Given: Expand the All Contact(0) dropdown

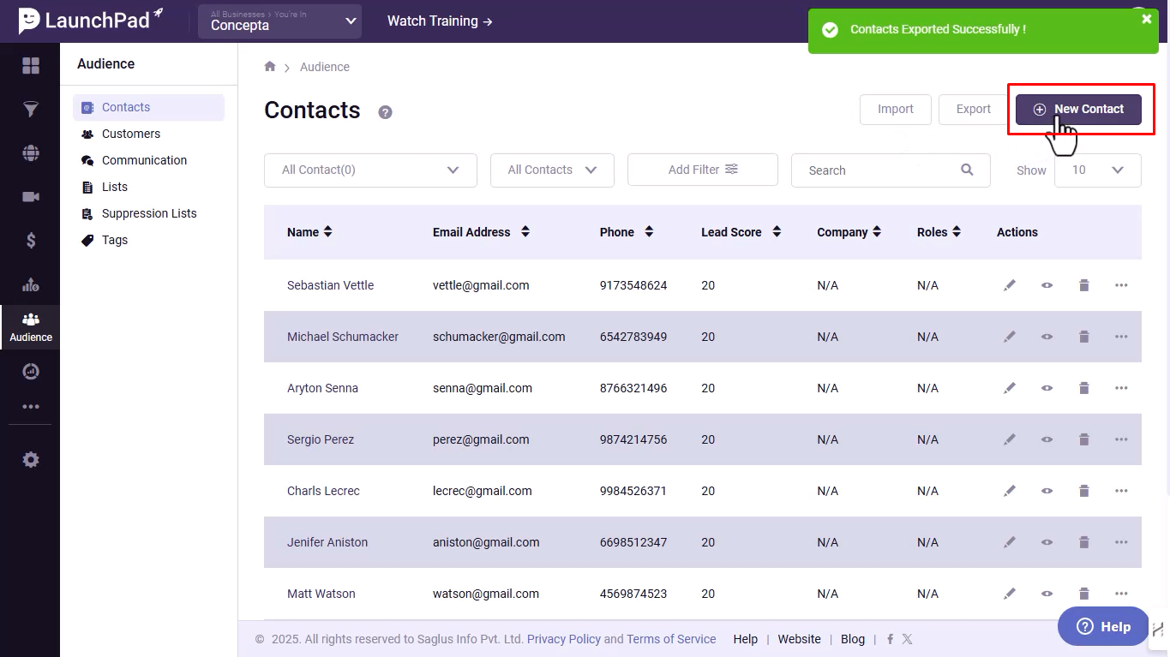Looking at the screenshot, I should point(370,170).
